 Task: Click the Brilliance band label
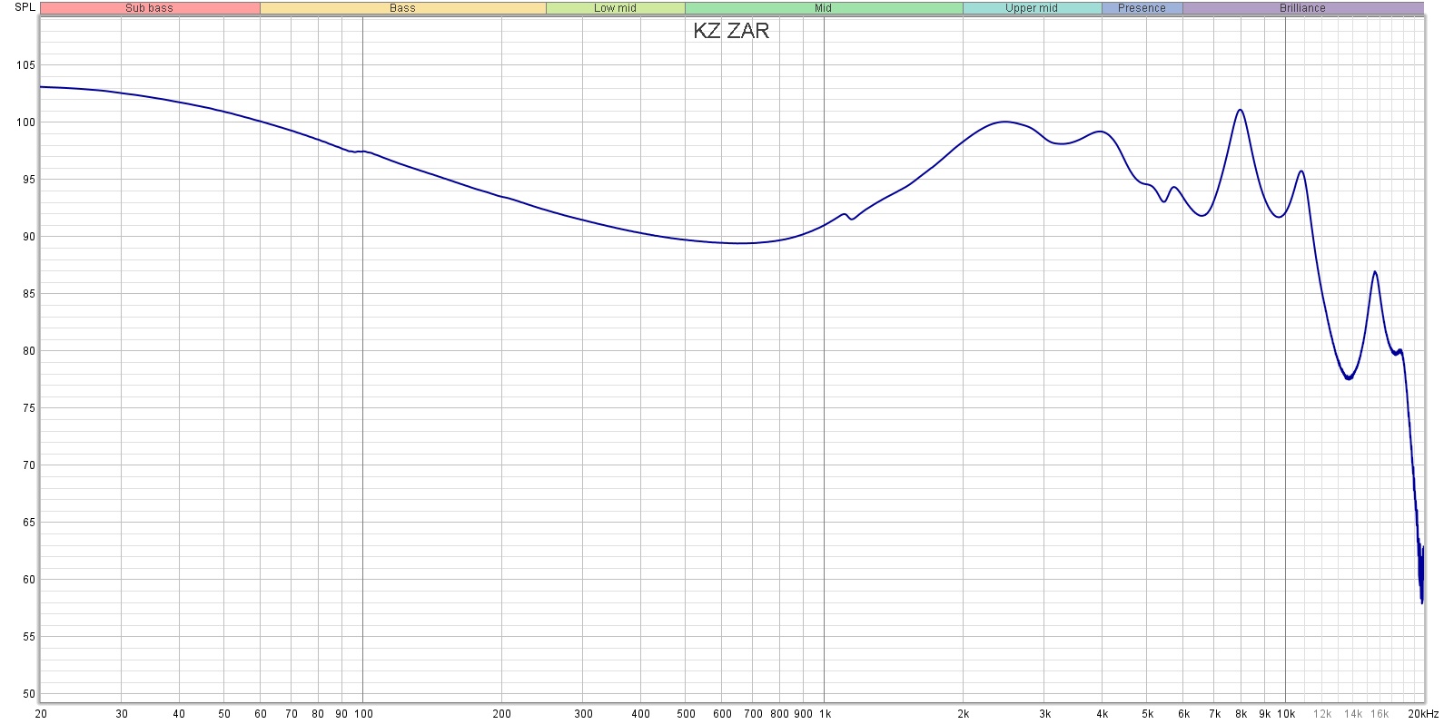1302,8
